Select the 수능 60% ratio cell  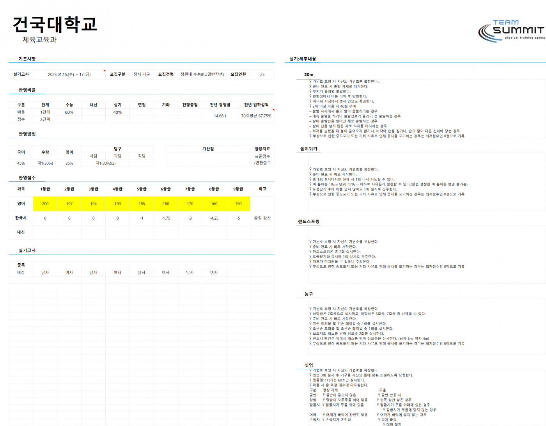click(69, 112)
